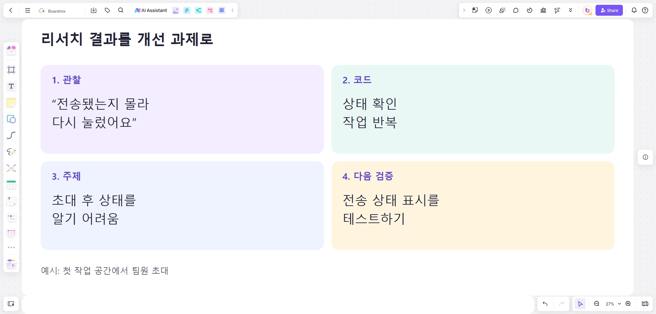Image resolution: width=656 pixels, height=314 pixels.
Task: Start presentation play button
Action: click(x=489, y=10)
